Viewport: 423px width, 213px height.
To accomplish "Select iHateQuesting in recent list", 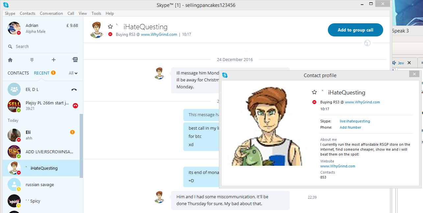I will pos(41,168).
